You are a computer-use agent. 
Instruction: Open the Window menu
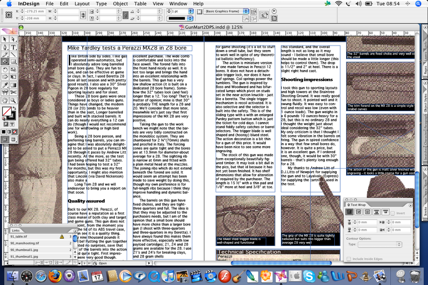tap(178, 4)
